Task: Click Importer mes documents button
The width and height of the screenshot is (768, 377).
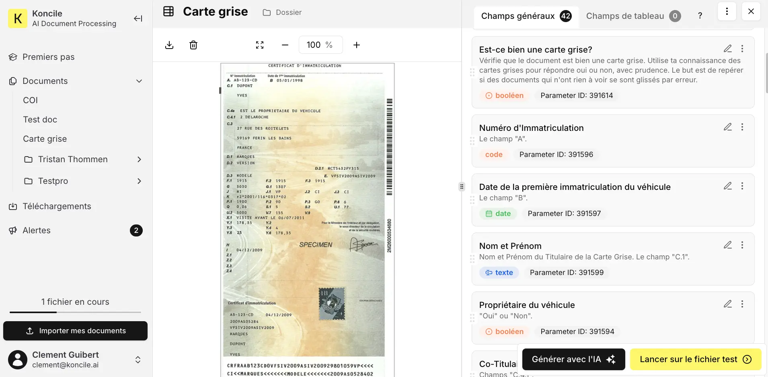Action: (75, 331)
